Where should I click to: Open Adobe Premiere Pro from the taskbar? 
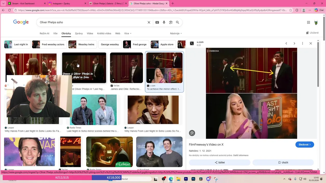[x=186, y=179]
